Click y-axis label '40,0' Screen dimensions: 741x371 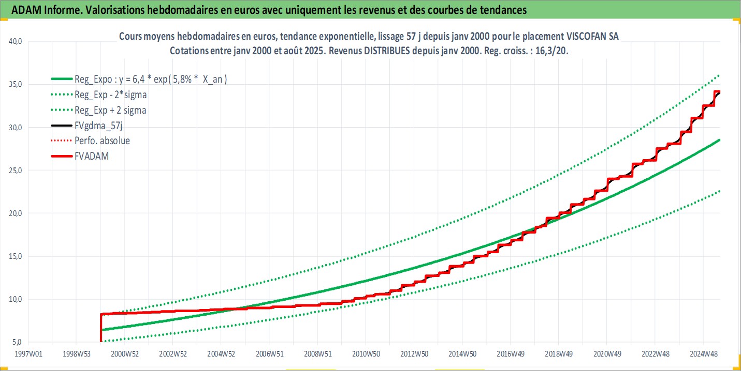17,42
